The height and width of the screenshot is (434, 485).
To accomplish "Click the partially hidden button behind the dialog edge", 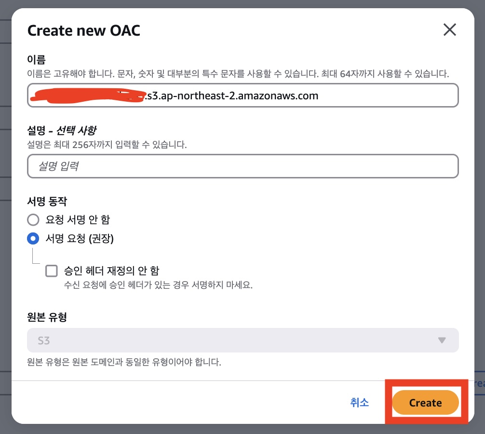I will [x=479, y=383].
